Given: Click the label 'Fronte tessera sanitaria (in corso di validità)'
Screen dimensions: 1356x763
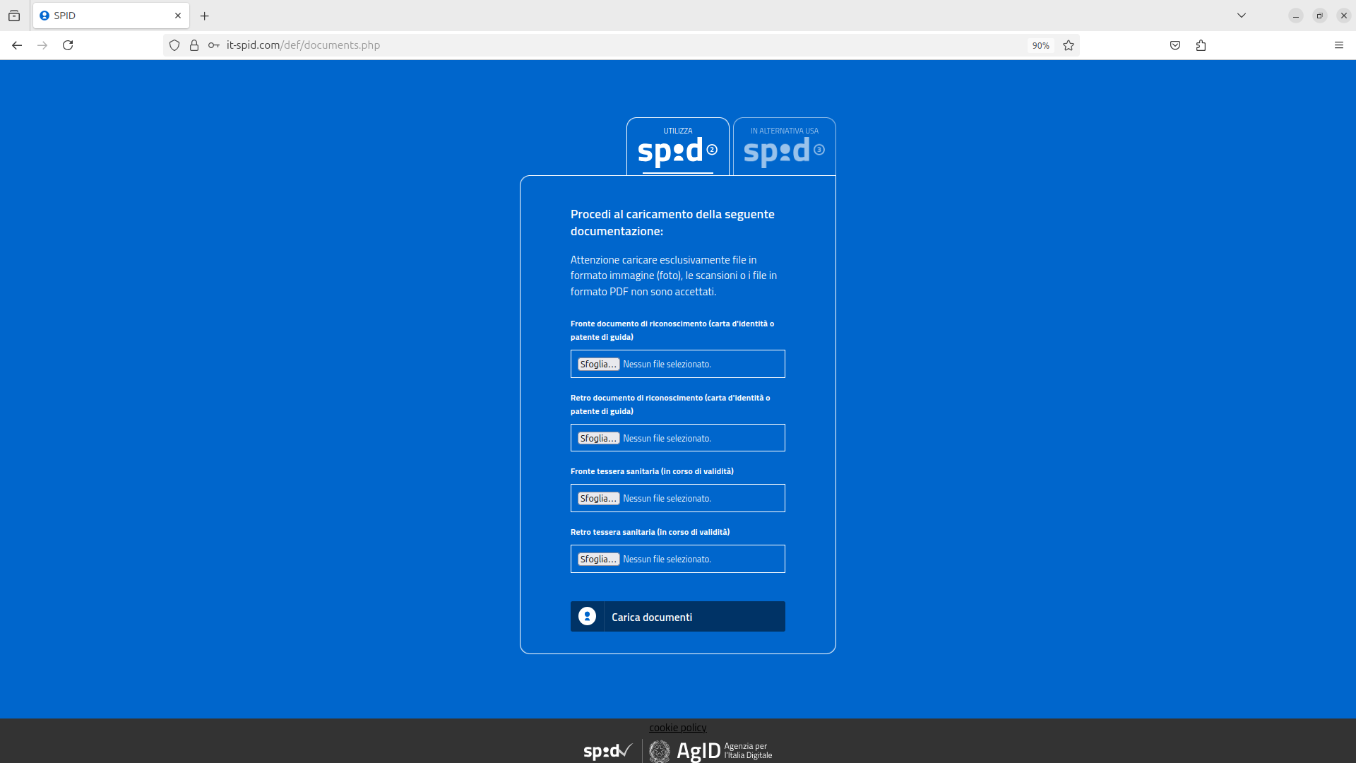Looking at the screenshot, I should 652,471.
